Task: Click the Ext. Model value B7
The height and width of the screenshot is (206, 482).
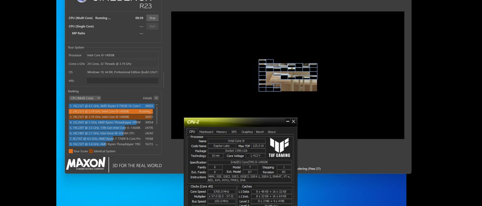Action: pyautogui.click(x=250, y=172)
